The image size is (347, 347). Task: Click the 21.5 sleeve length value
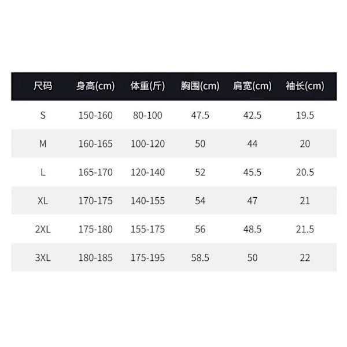(x=305, y=229)
